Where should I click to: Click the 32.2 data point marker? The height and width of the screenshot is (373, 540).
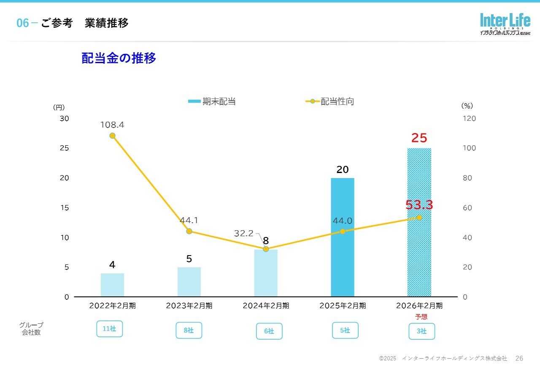tap(266, 249)
